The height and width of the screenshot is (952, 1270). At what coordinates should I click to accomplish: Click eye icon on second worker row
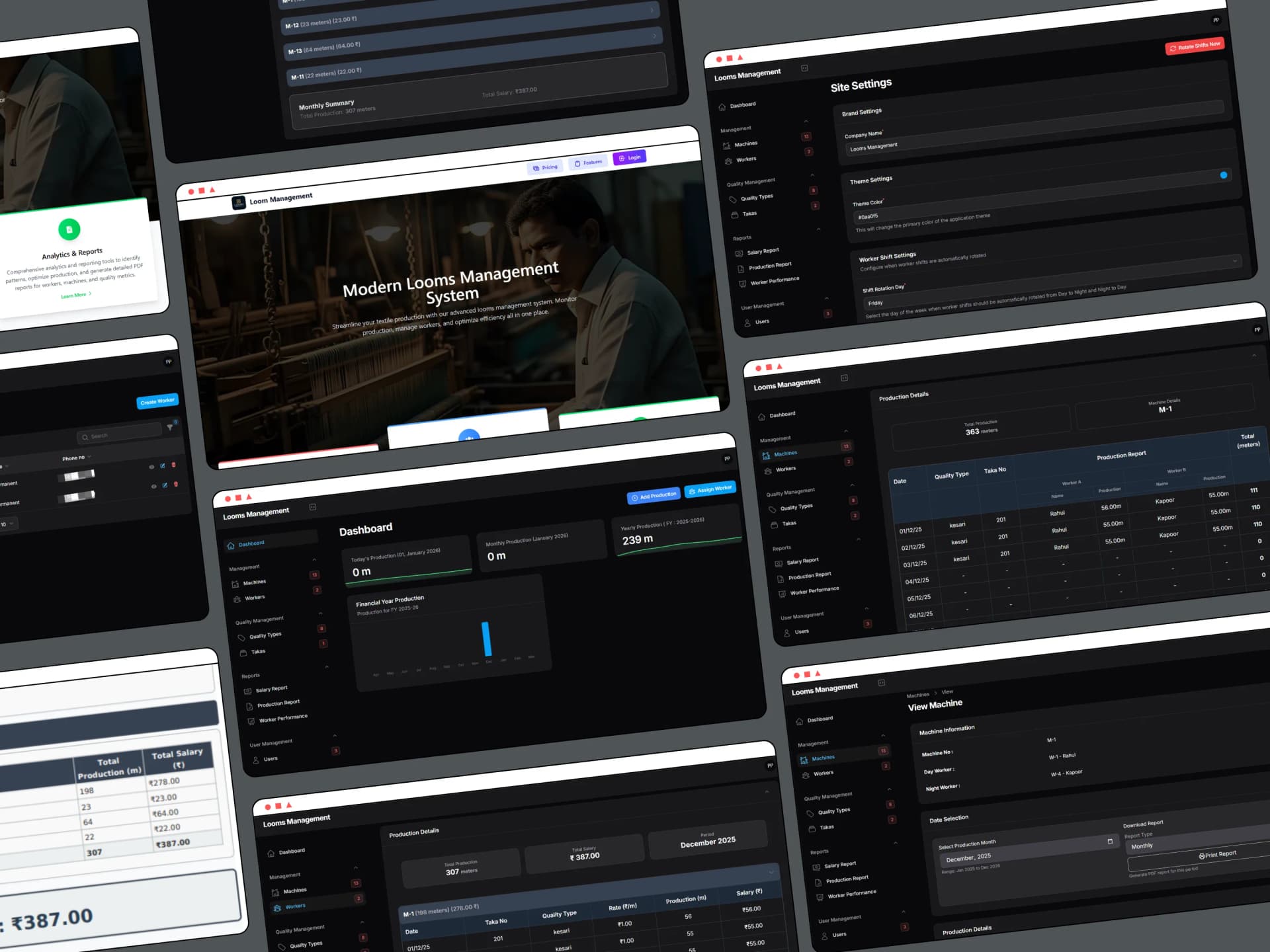[154, 486]
